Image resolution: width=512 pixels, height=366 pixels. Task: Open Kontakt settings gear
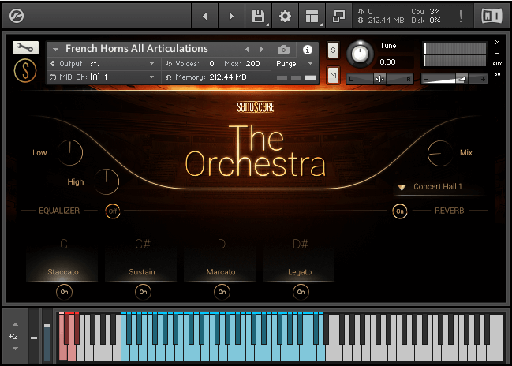pos(285,16)
